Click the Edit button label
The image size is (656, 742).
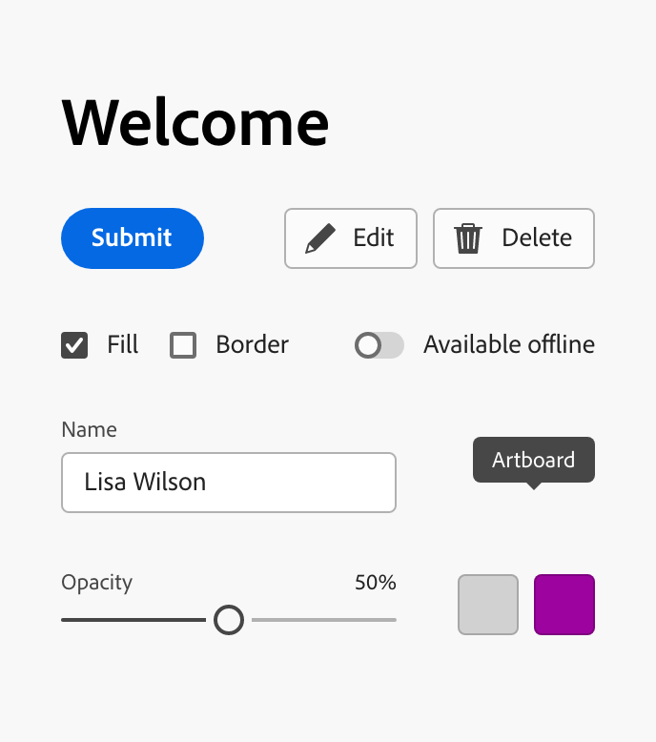pos(373,238)
